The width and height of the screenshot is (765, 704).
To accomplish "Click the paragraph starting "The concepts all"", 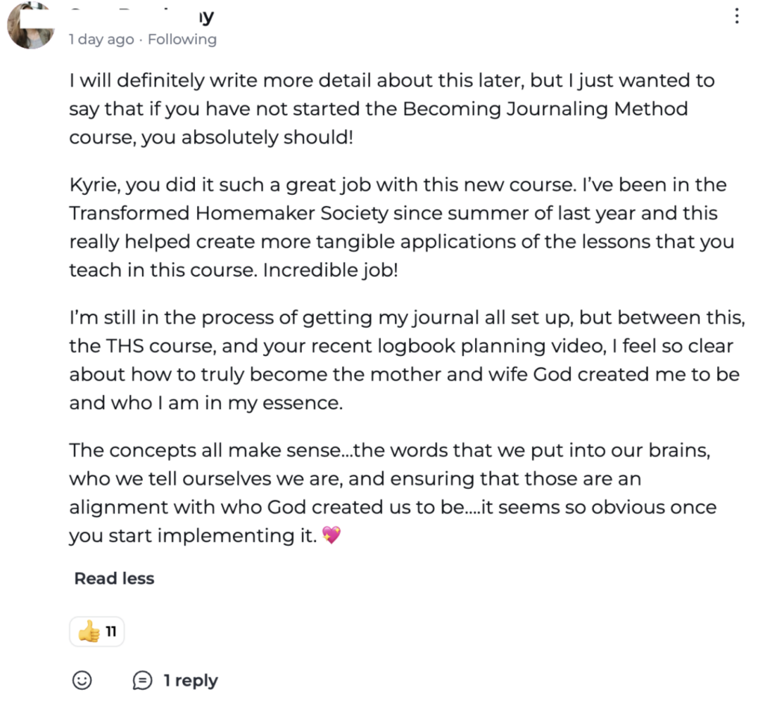I will (392, 493).
